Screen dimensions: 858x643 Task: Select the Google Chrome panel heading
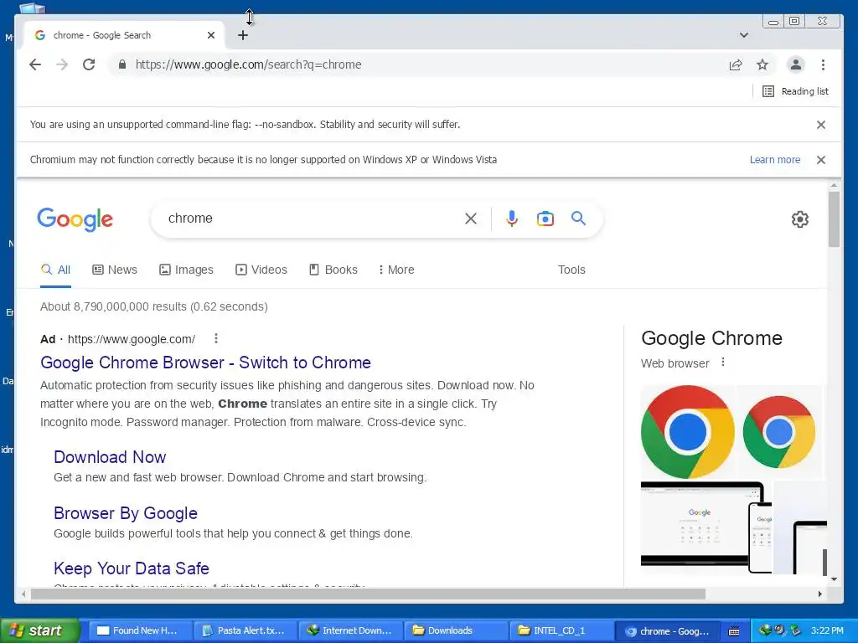pos(711,338)
